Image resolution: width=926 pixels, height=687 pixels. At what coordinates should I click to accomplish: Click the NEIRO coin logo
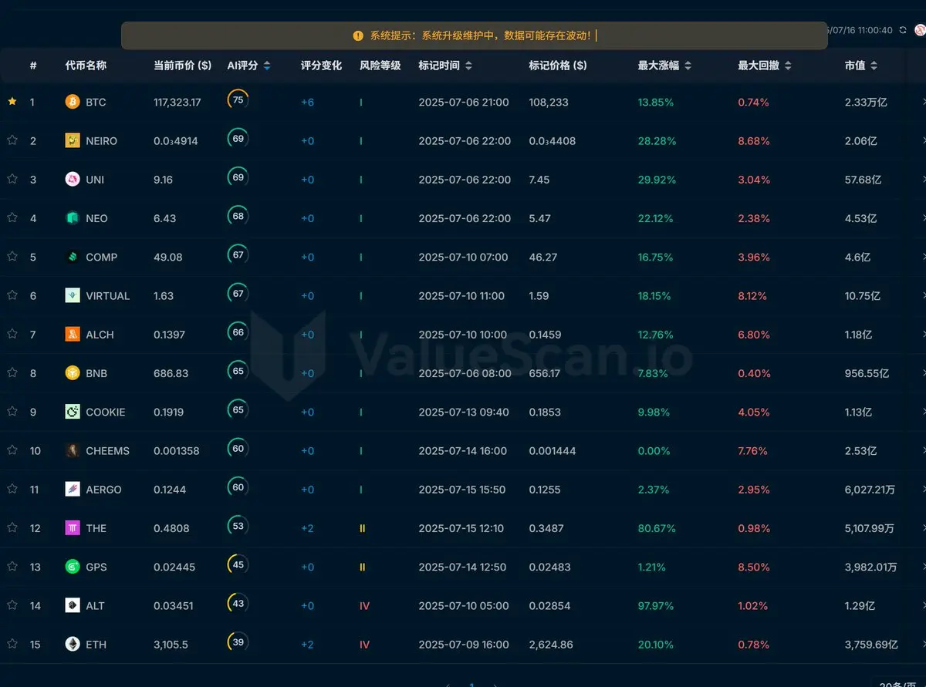(73, 140)
